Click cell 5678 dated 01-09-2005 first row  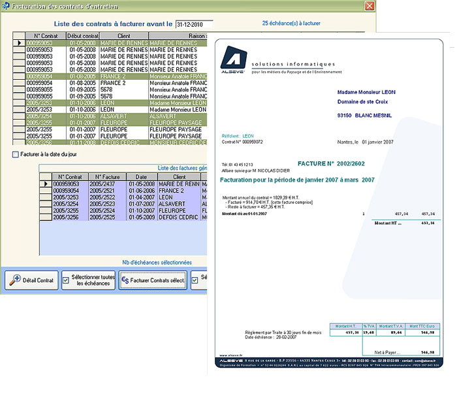point(124,90)
